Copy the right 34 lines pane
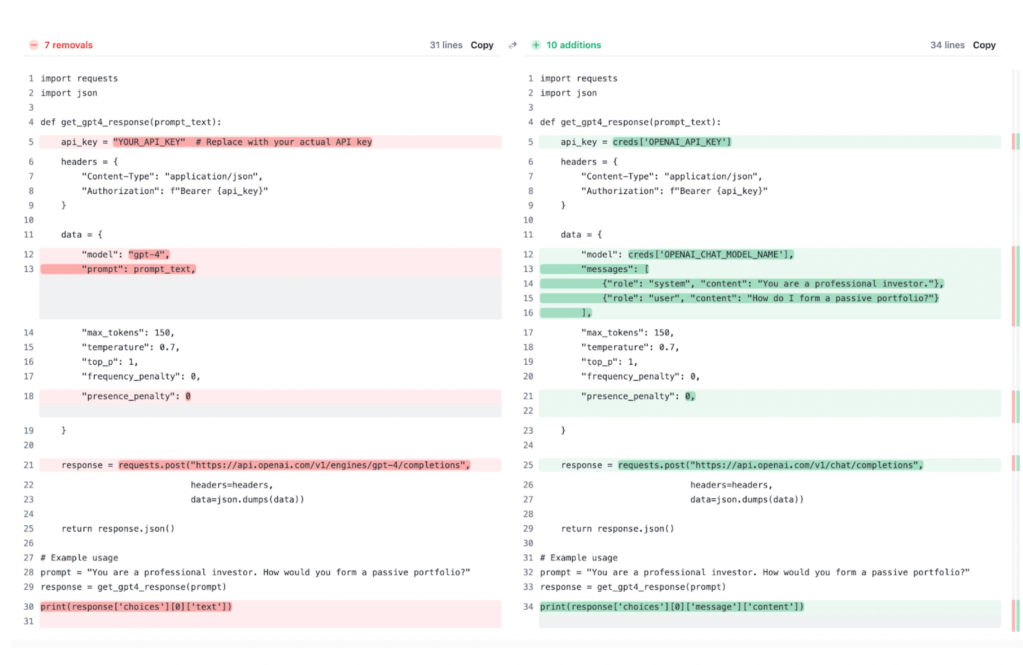The image size is (1023, 665). [984, 45]
